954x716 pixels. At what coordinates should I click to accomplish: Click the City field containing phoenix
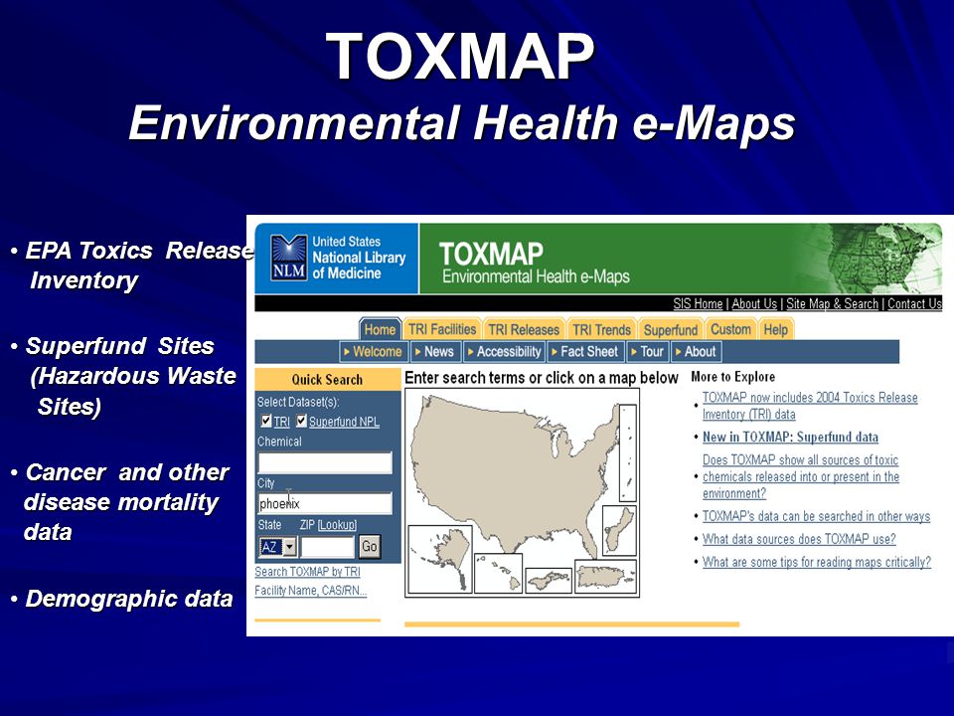(325, 503)
